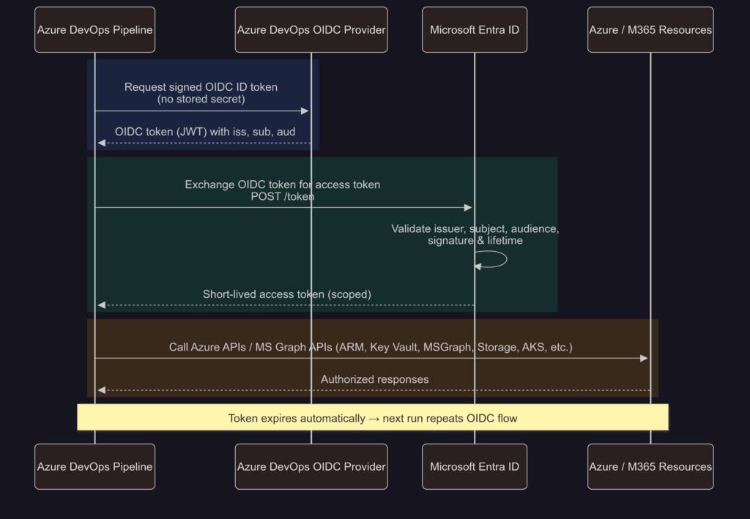750x519 pixels.
Task: Select the top Azure DevOps OIDC Provider box
Action: point(311,30)
